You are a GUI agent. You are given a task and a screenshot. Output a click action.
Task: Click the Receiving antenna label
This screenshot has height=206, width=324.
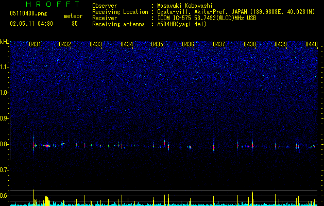click(118, 24)
